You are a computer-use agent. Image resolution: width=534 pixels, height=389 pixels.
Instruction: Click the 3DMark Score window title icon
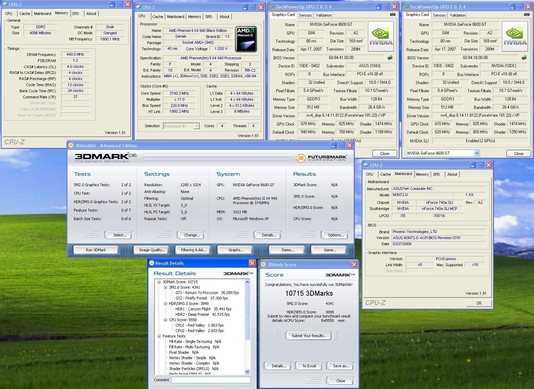point(263,265)
